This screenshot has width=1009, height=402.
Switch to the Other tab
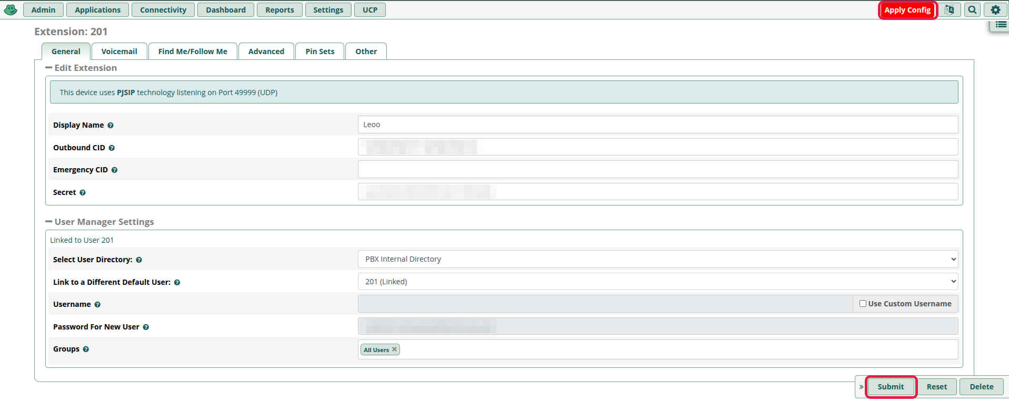click(366, 51)
